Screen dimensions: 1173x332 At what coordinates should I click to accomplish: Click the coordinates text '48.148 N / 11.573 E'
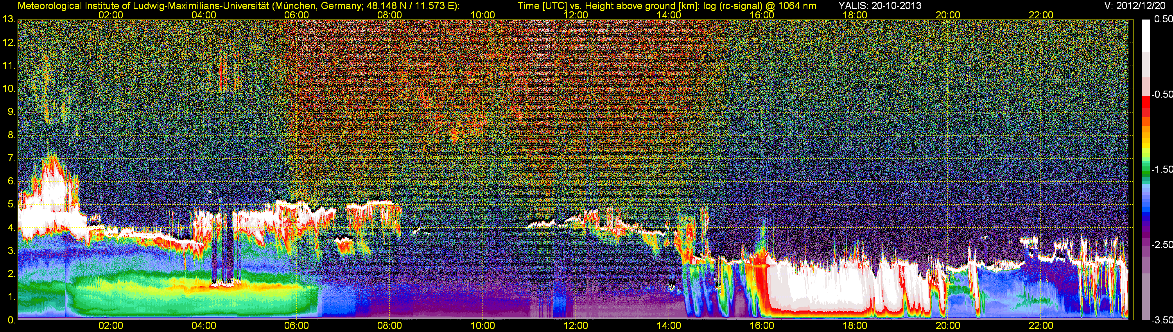pos(410,5)
